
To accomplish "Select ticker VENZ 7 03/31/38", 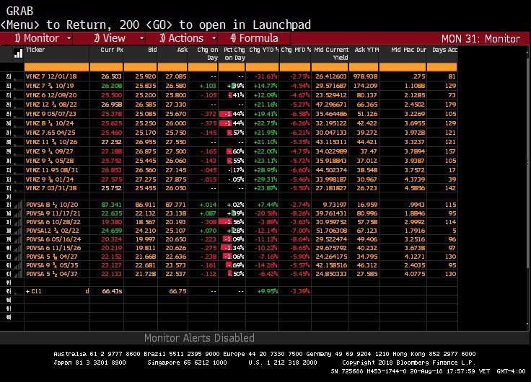I will pos(51,188).
